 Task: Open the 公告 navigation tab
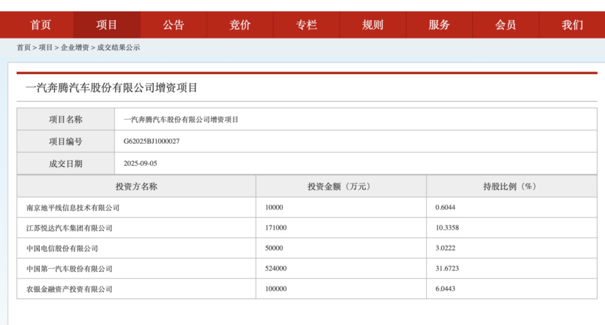[173, 25]
